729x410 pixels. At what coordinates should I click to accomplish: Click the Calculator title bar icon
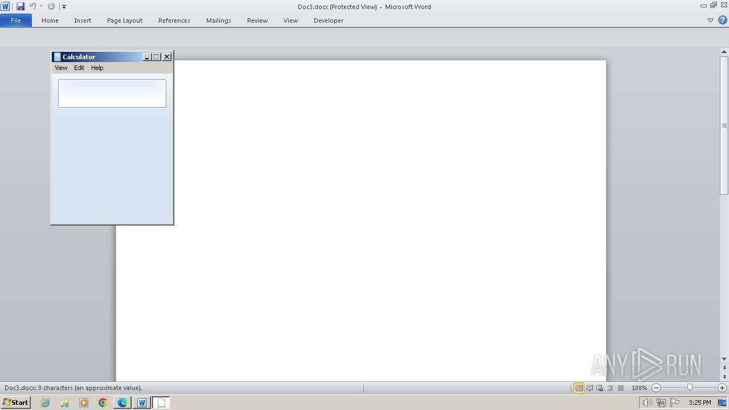(57, 57)
